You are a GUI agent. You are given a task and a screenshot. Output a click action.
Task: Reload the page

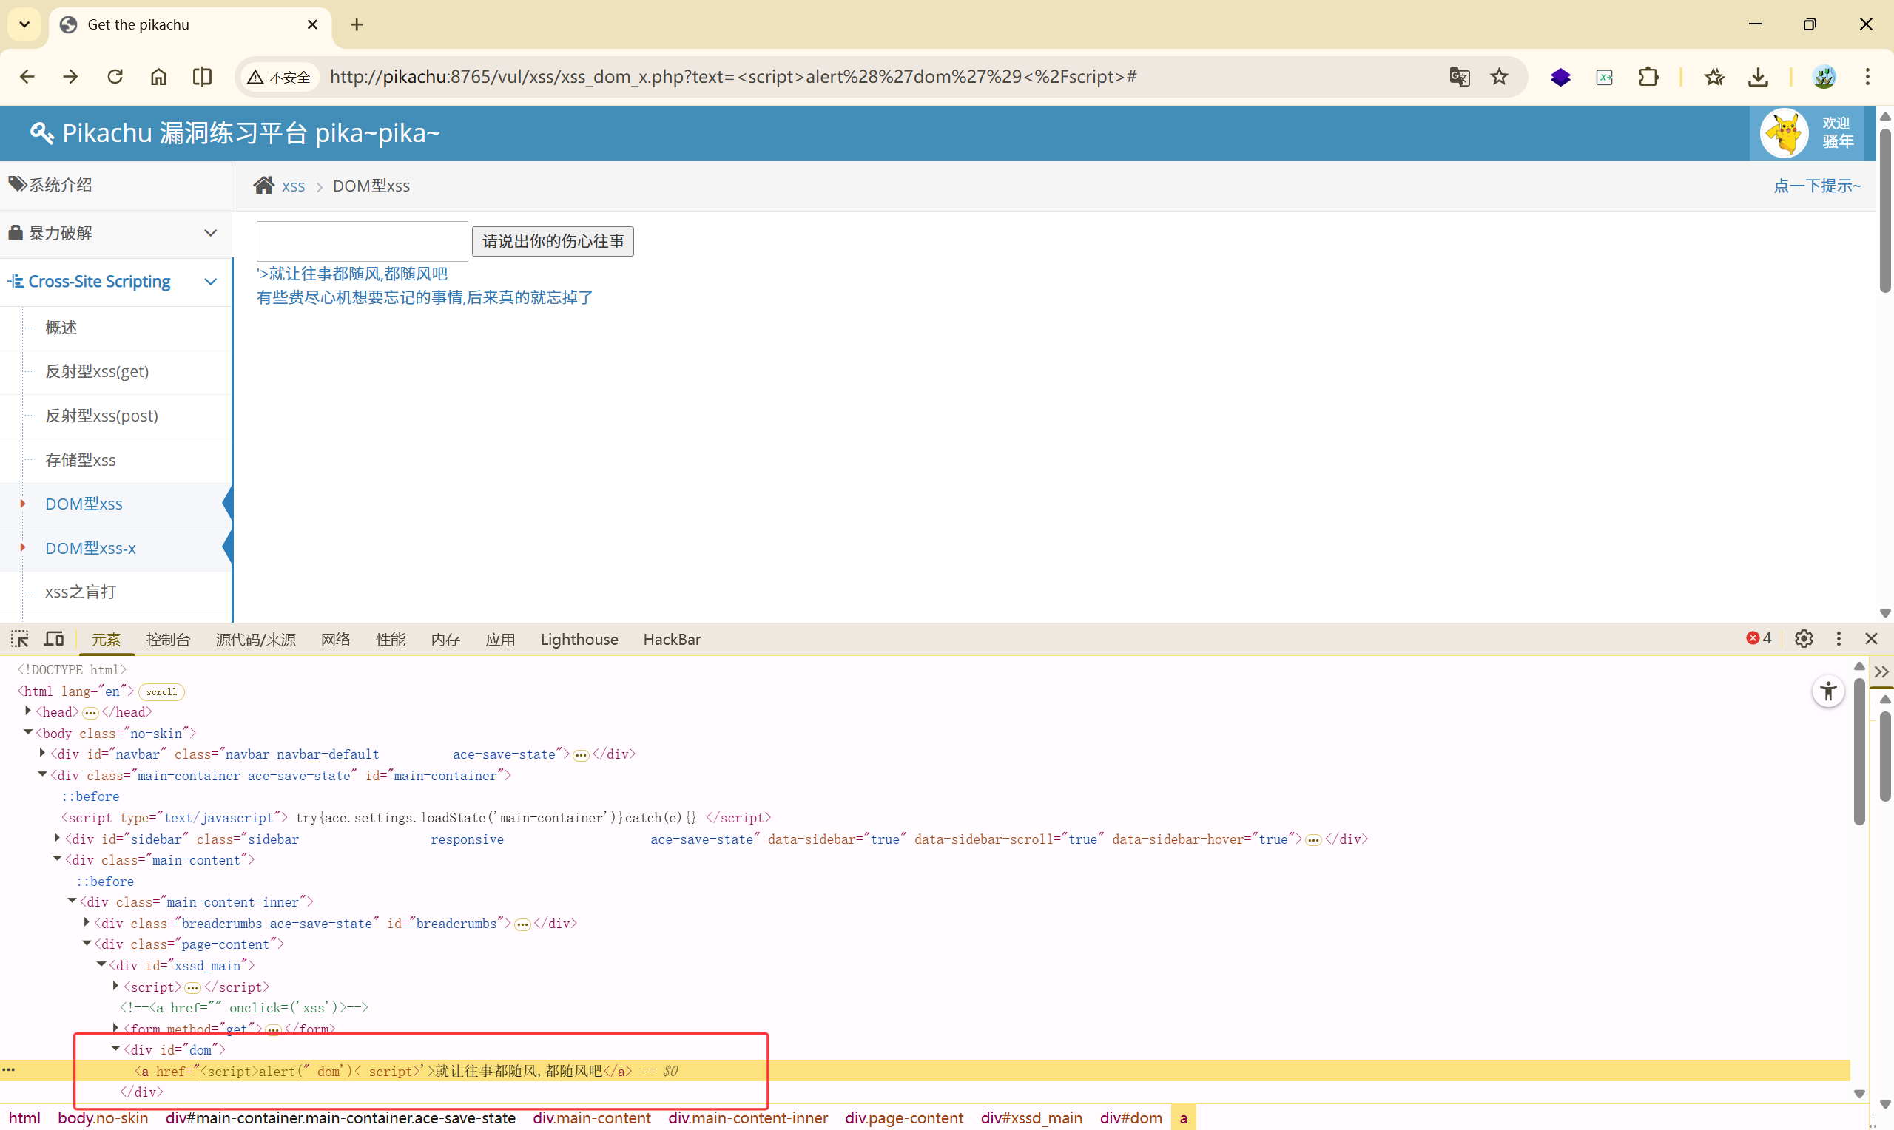tap(115, 76)
